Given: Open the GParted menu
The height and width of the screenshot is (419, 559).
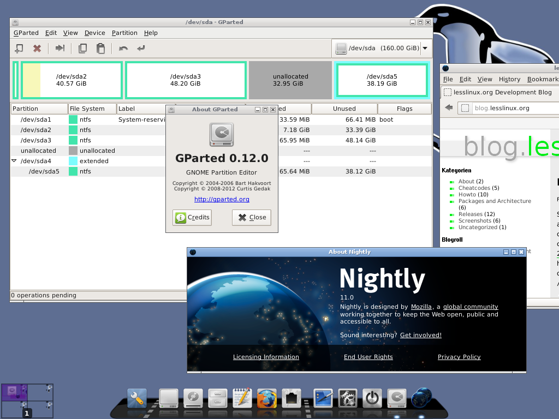Looking at the screenshot, I should pyautogui.click(x=26, y=33).
